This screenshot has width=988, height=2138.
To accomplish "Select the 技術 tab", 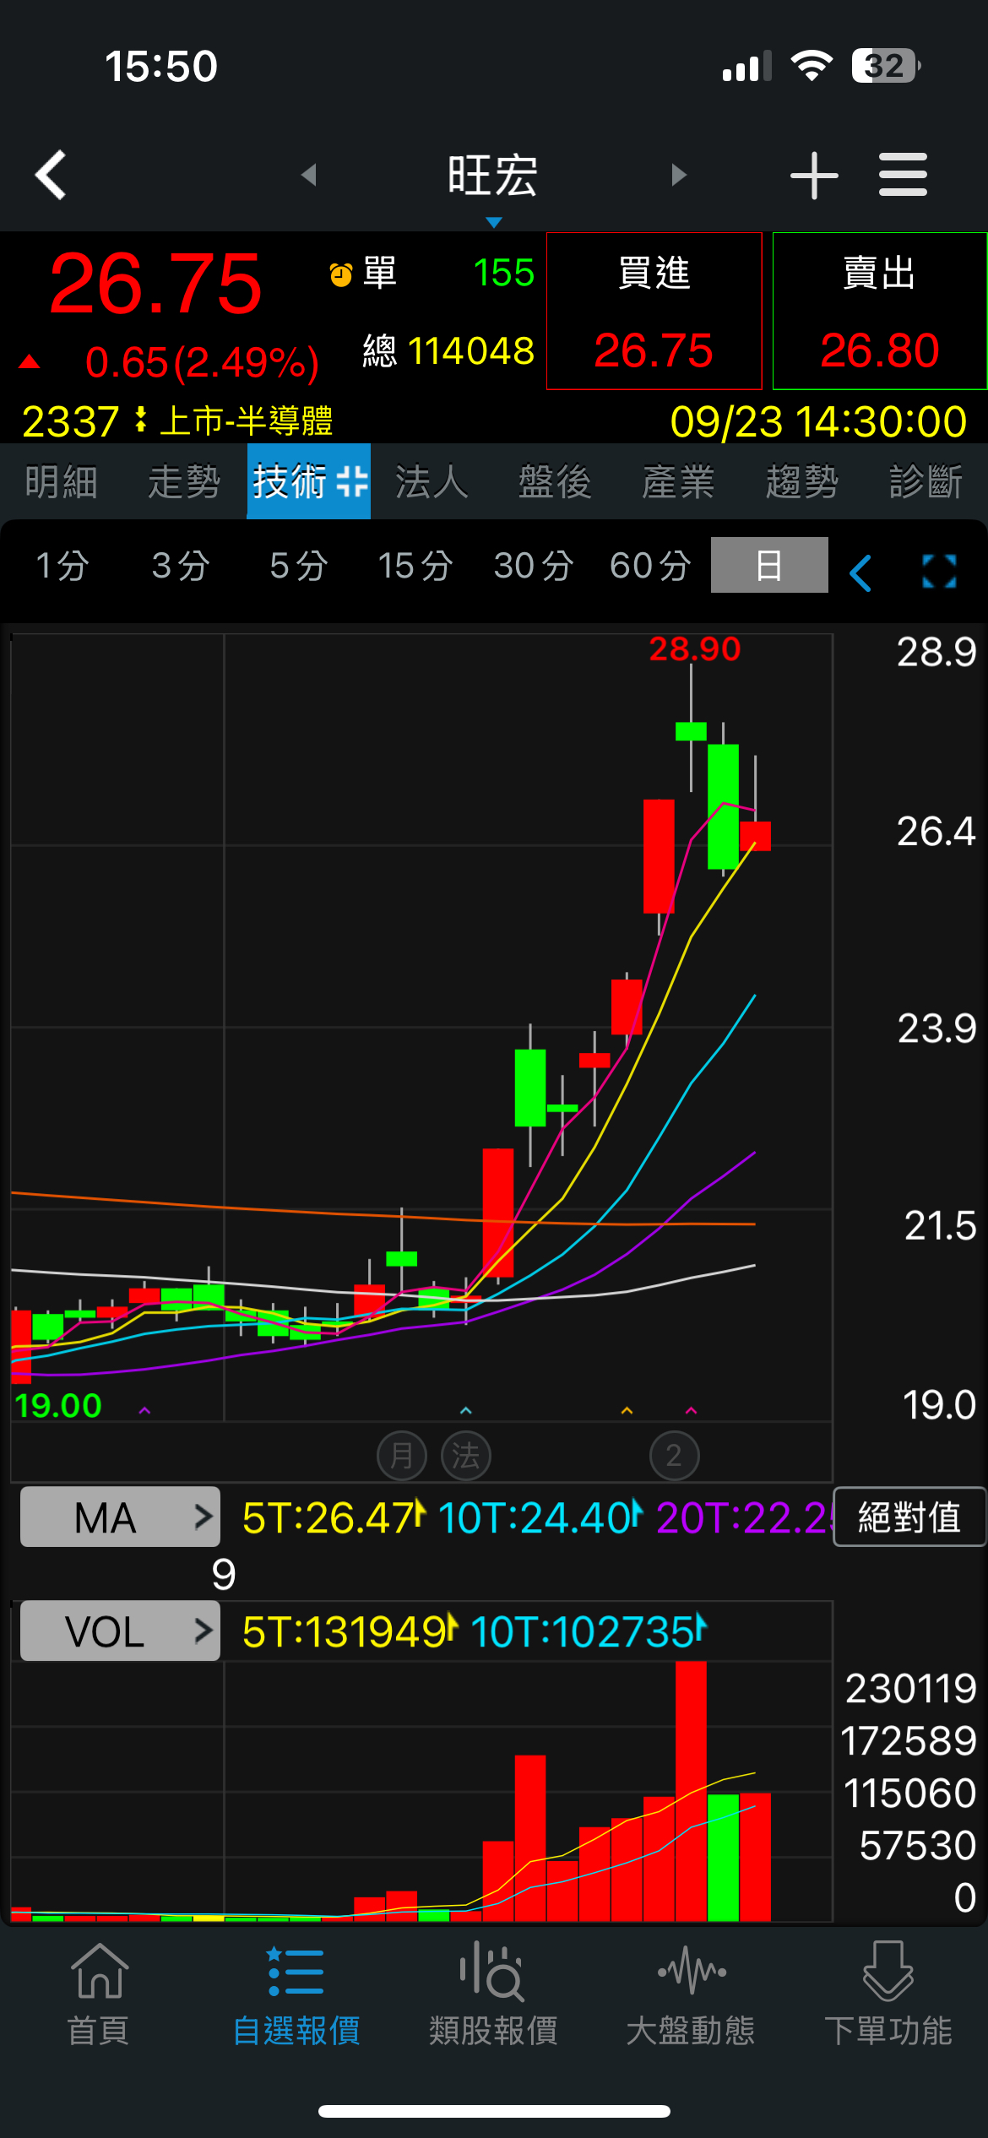I will point(308,481).
